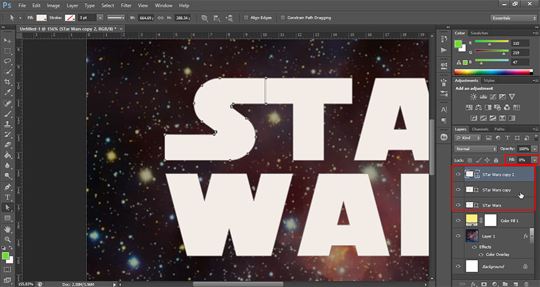Click the Delete layer trash icon

[526, 284]
